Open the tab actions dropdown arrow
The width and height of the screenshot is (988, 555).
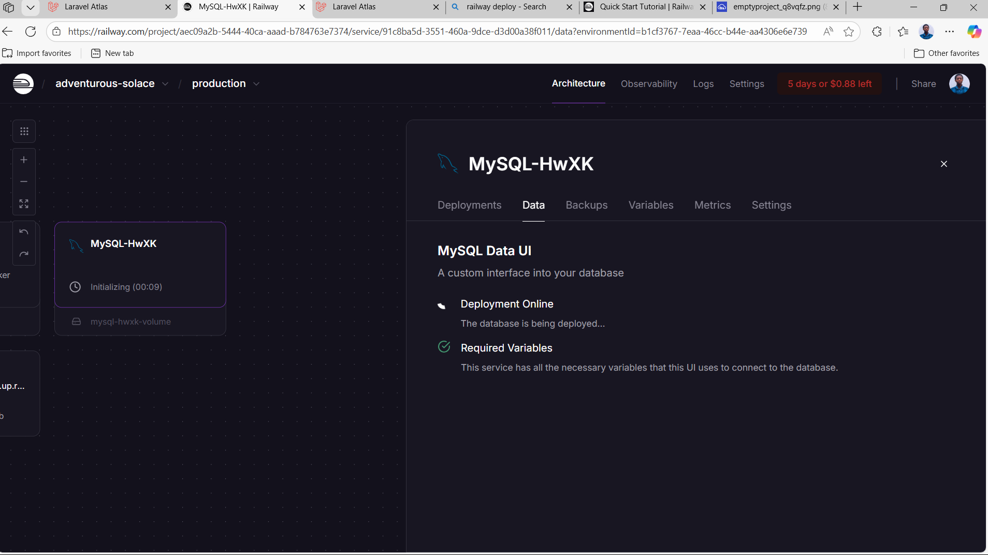(x=31, y=7)
